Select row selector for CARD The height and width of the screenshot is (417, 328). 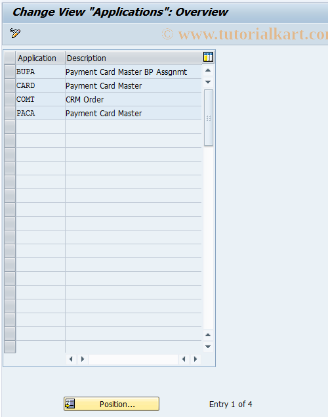pyautogui.click(x=10, y=85)
